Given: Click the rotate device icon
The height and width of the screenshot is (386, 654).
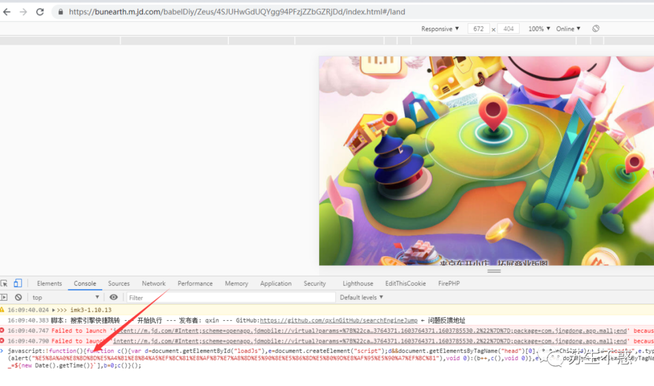Looking at the screenshot, I should pyautogui.click(x=596, y=29).
